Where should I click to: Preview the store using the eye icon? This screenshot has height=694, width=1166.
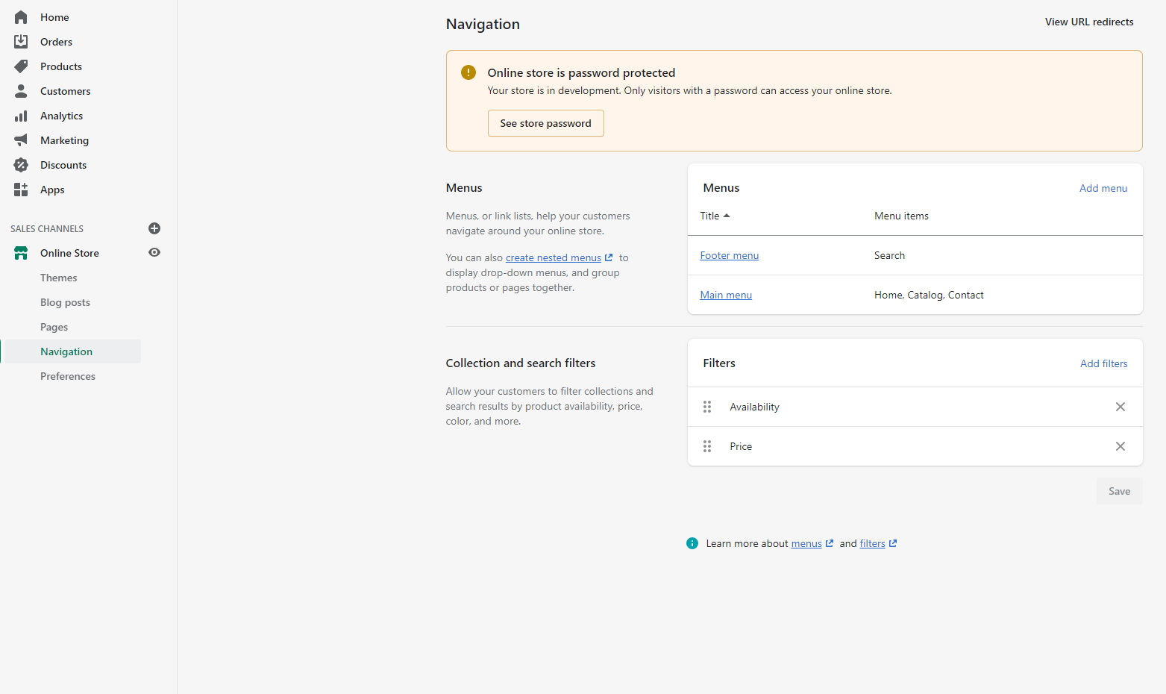[x=154, y=252]
